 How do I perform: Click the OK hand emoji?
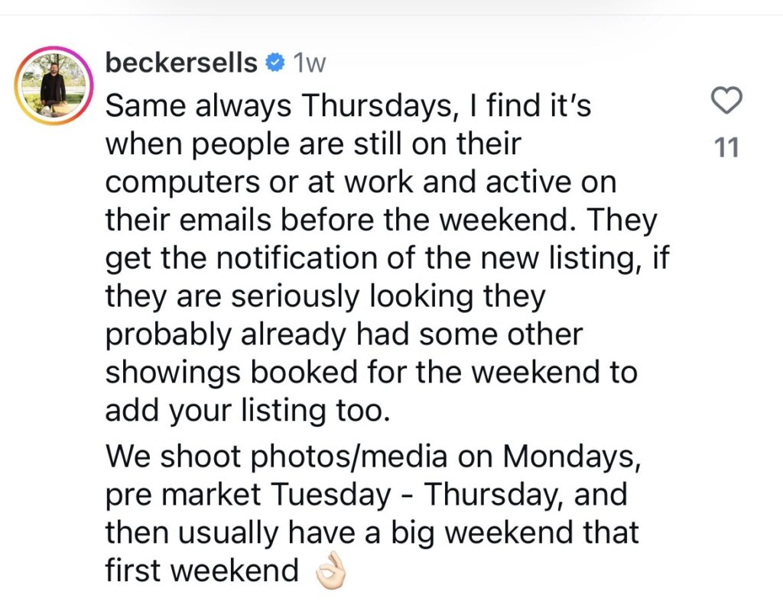click(330, 570)
